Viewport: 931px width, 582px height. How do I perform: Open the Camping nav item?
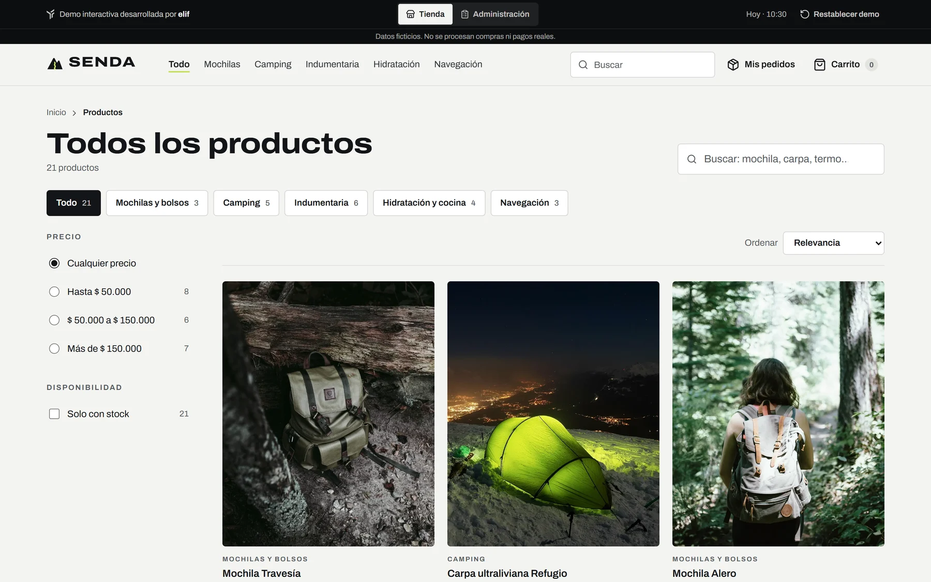(273, 64)
